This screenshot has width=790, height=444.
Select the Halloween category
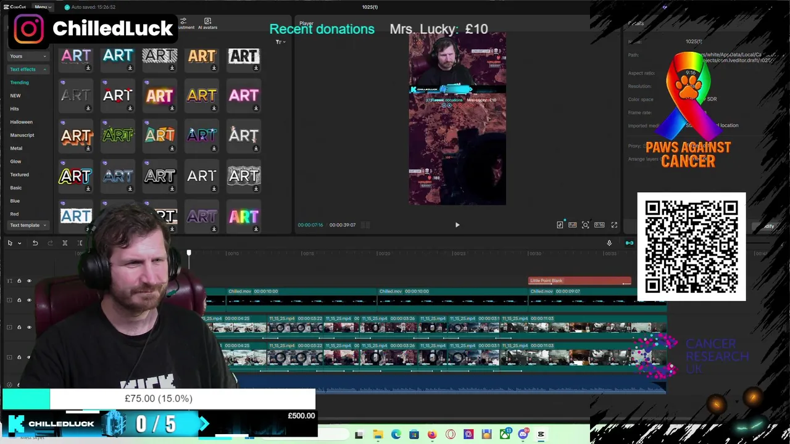click(x=21, y=122)
